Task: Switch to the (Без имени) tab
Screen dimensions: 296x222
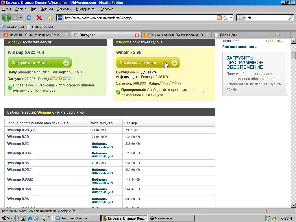Action: pyautogui.click(x=247, y=35)
